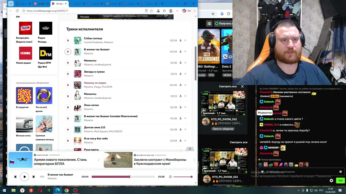Download the track Слёзы солнца
The width and height of the screenshot is (346, 194).
pyautogui.click(x=181, y=40)
